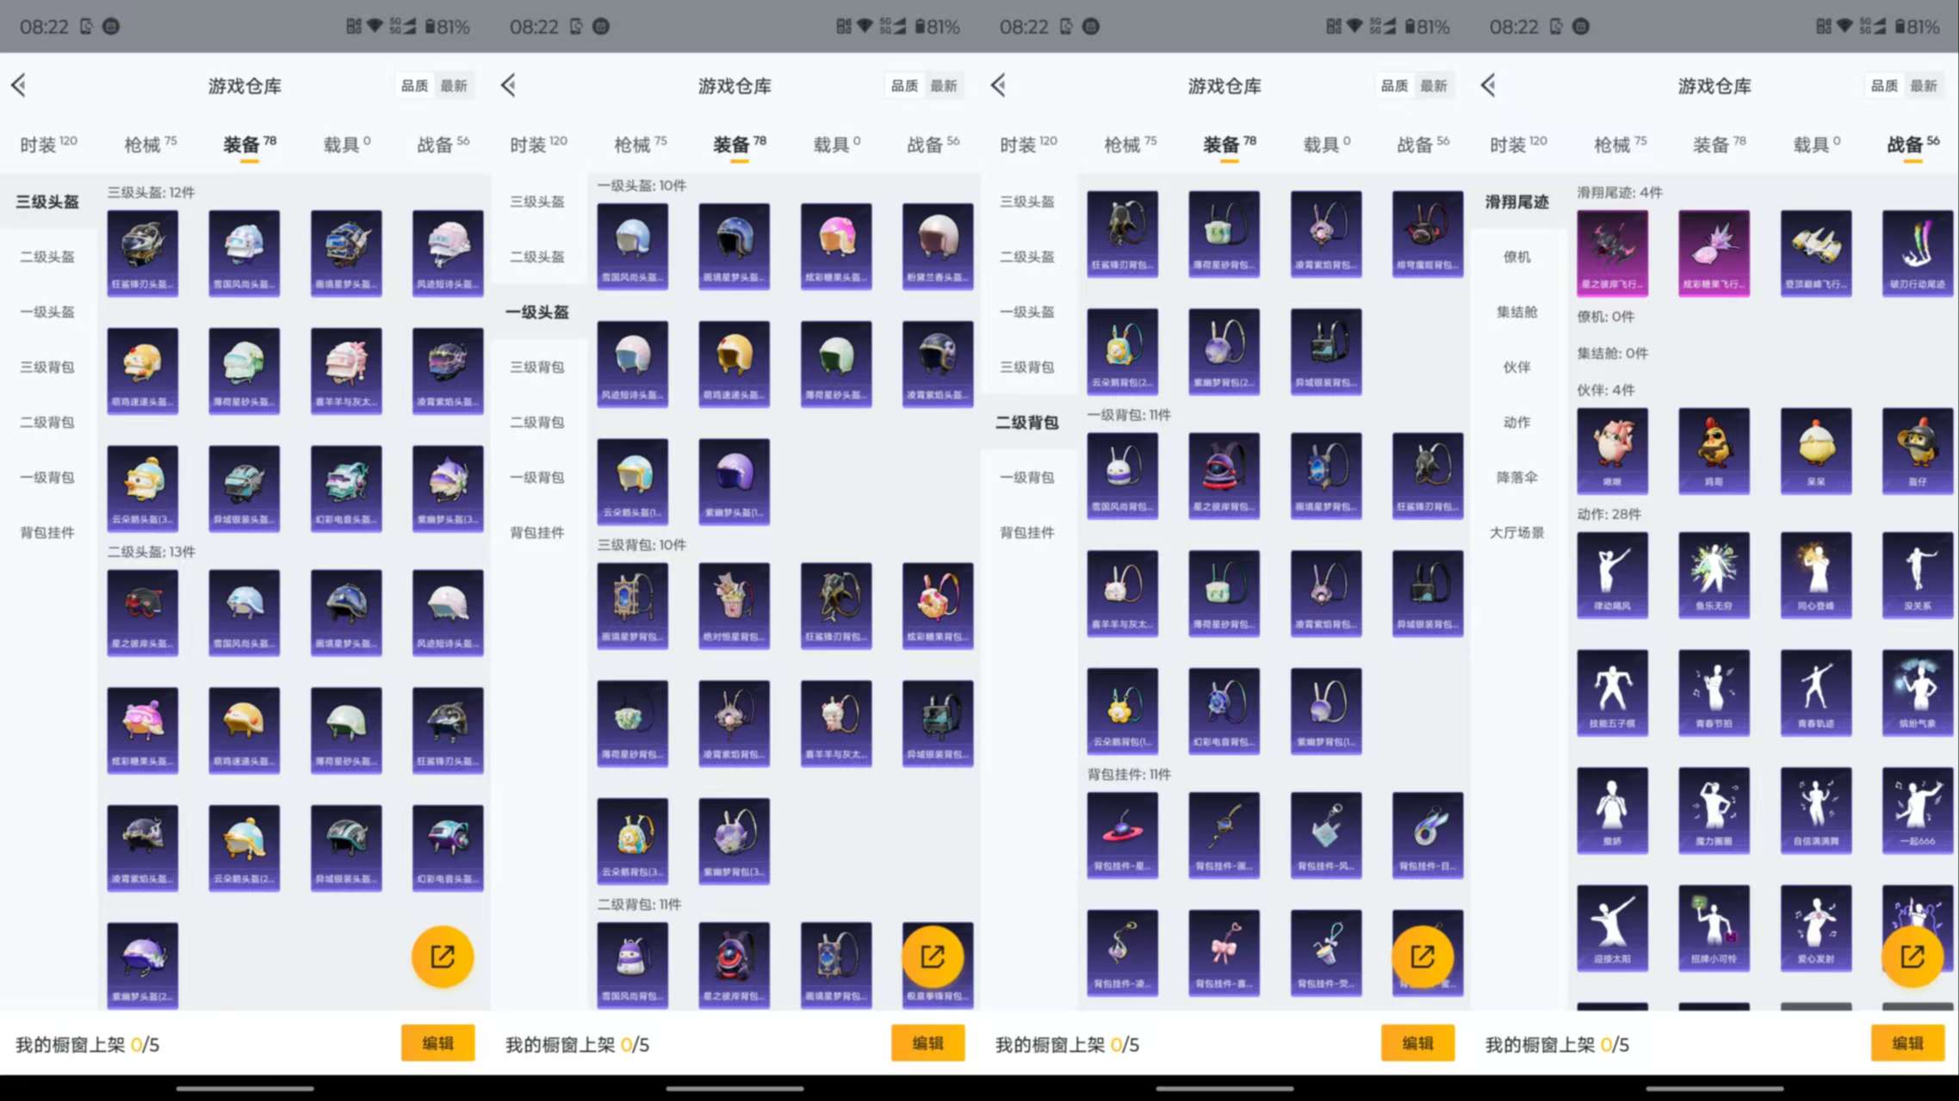Image resolution: width=1959 pixels, height=1101 pixels.
Task: Select the 星之彼岸飞行 glider trail
Action: coord(1612,252)
